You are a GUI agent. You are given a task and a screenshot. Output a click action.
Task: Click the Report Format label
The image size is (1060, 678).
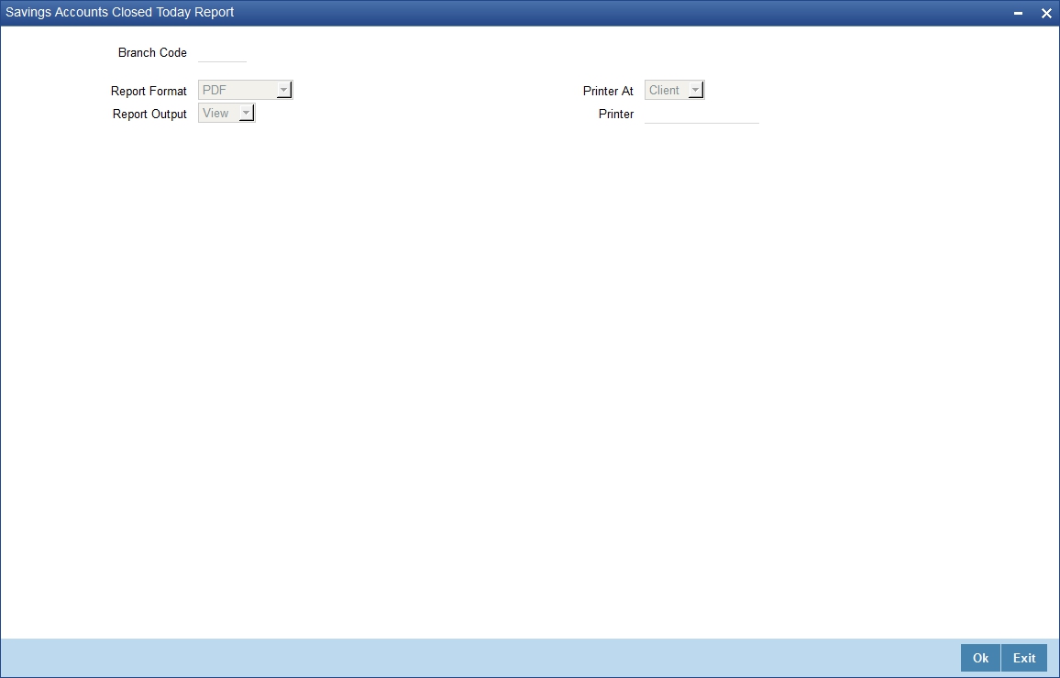point(149,92)
